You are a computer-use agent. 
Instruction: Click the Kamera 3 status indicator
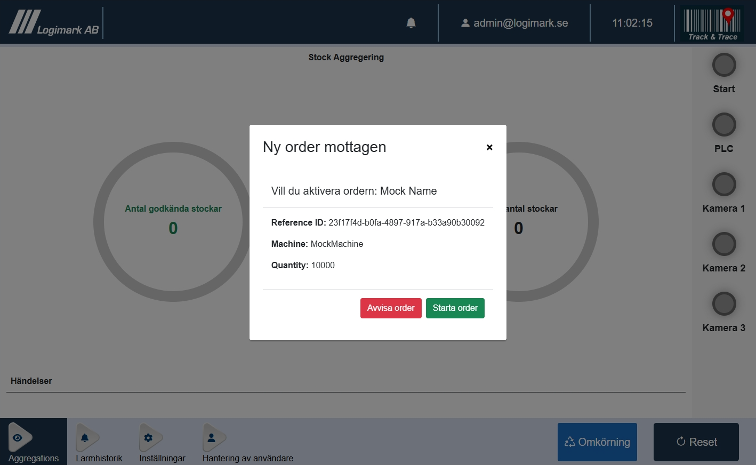723,304
